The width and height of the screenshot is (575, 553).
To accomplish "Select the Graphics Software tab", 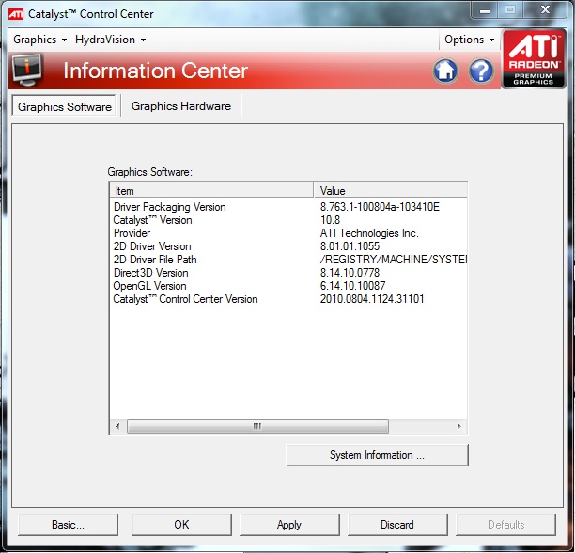I will pyautogui.click(x=65, y=106).
